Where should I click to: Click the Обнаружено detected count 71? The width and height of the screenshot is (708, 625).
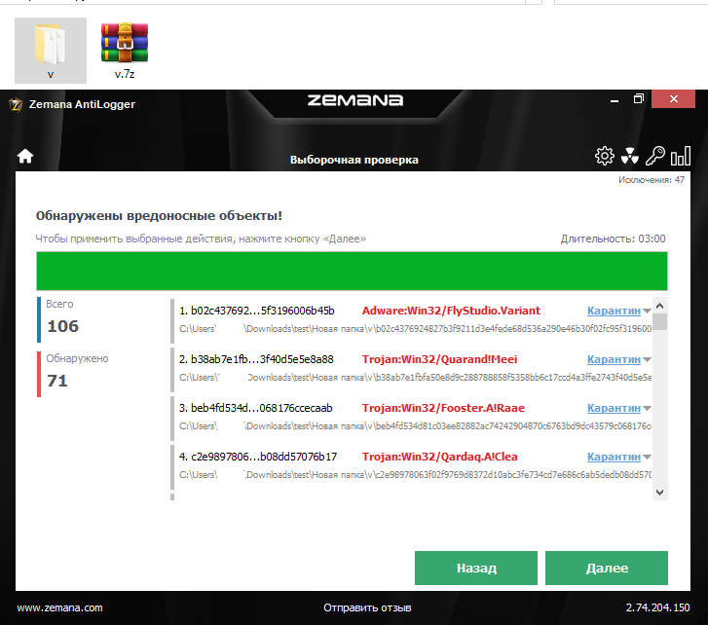pyautogui.click(x=57, y=381)
